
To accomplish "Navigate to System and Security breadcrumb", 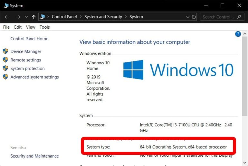I will click(103, 17).
